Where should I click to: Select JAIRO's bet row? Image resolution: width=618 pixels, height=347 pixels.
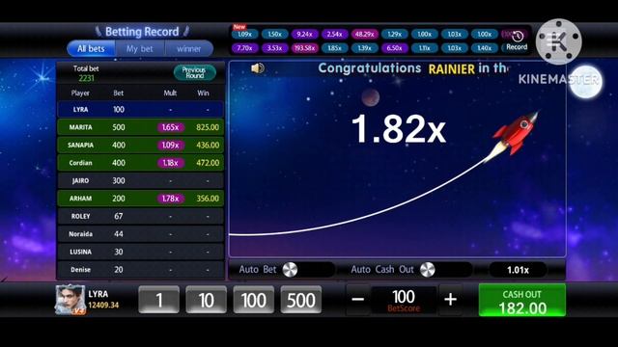click(141, 180)
